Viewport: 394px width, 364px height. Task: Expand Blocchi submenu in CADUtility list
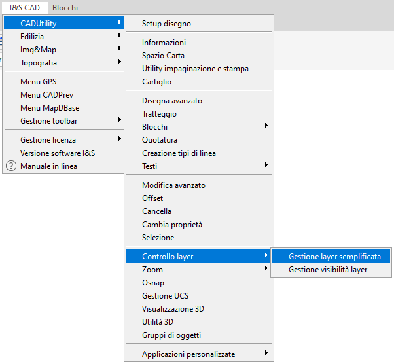point(199,127)
